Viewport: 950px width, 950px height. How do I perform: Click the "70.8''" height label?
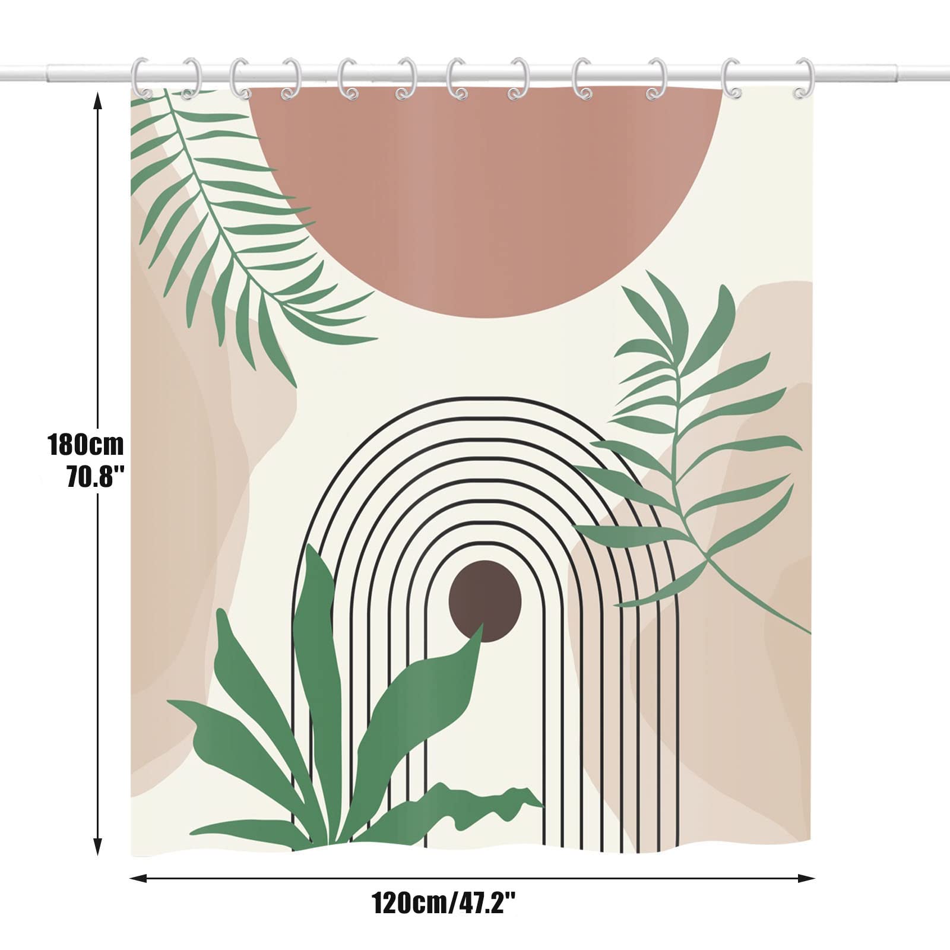click(96, 476)
